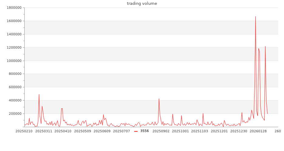Select the 20251201 x-axis date label
This screenshot has height=151, width=284.
219,131
